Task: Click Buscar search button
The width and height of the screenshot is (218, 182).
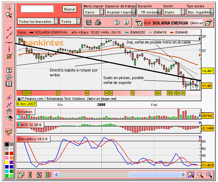Action: coord(70,9)
